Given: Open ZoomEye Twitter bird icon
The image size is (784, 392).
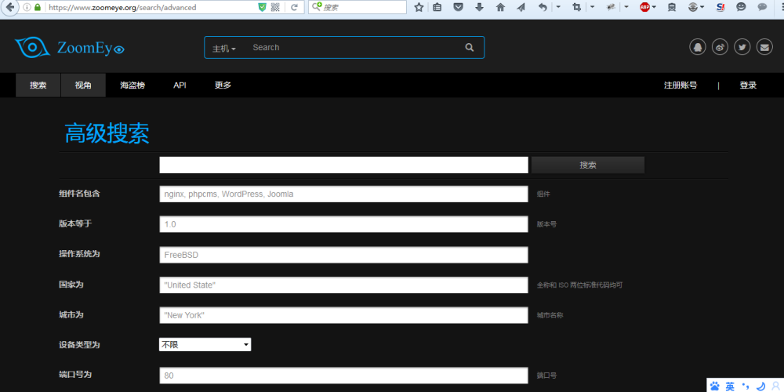Looking at the screenshot, I should [742, 48].
